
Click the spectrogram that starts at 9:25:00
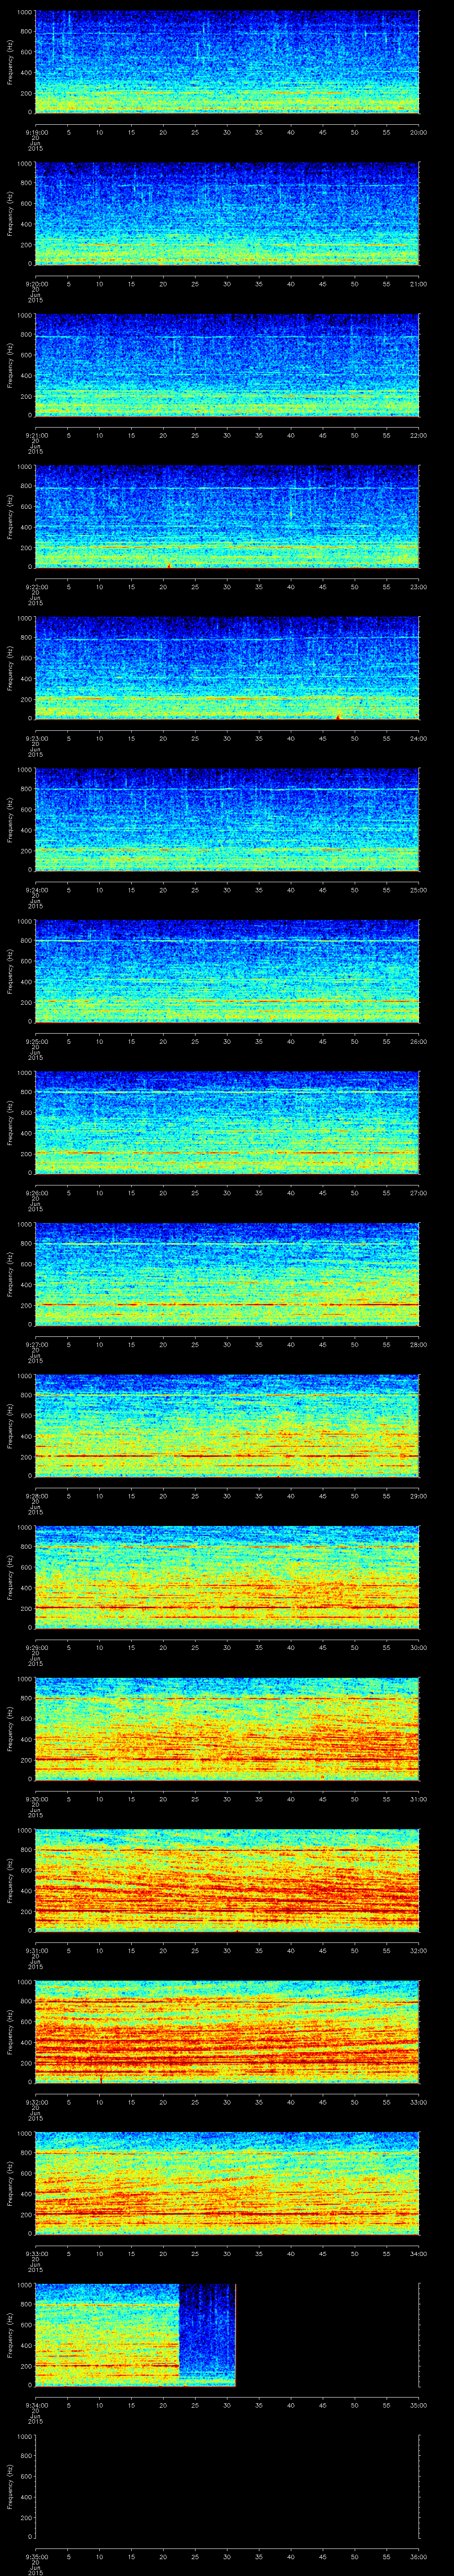pos(227,971)
